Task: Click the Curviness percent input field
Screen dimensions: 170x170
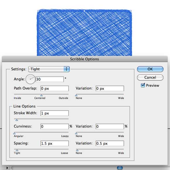Action: pos(55,126)
